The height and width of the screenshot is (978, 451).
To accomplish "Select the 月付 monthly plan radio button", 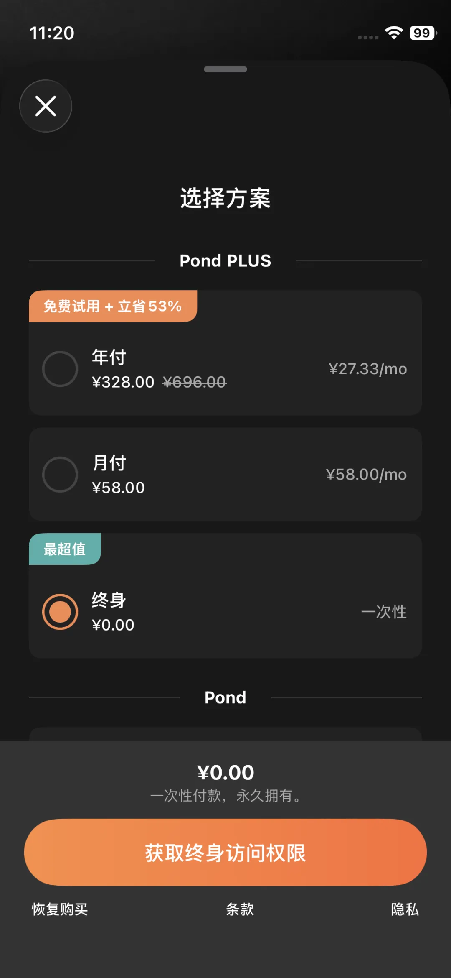I will click(x=60, y=474).
